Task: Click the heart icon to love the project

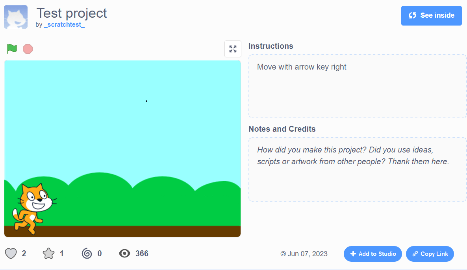Action: click(x=11, y=253)
